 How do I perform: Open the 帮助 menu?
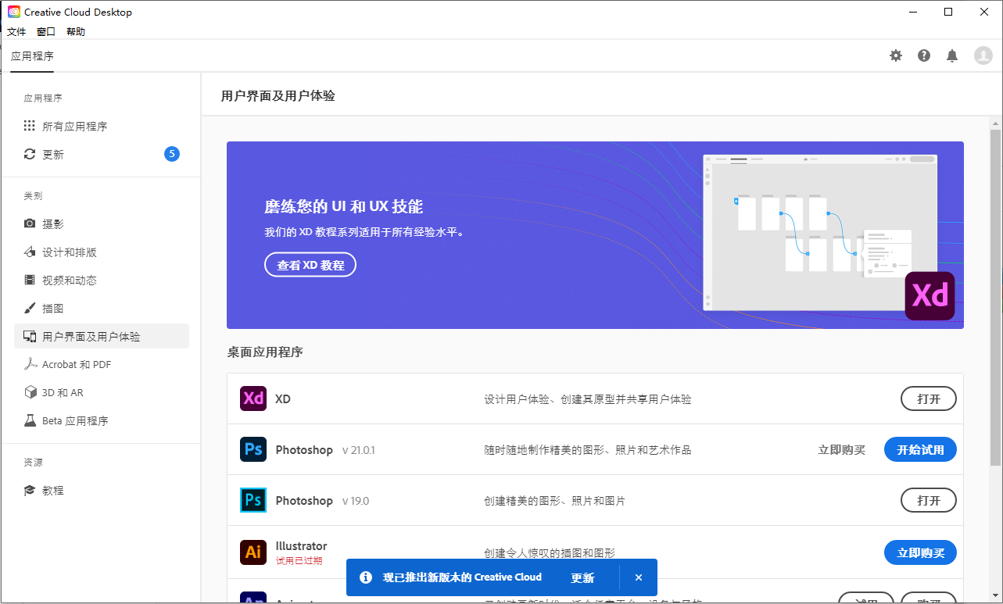[76, 32]
